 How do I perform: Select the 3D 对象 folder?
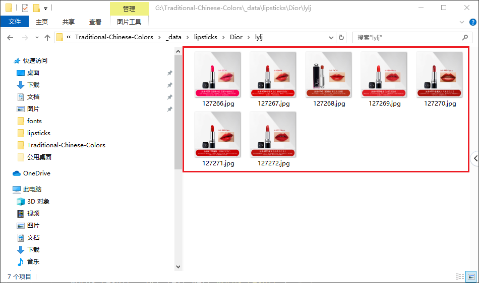38,201
